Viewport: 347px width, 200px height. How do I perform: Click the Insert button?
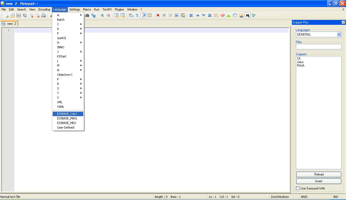[319, 181]
